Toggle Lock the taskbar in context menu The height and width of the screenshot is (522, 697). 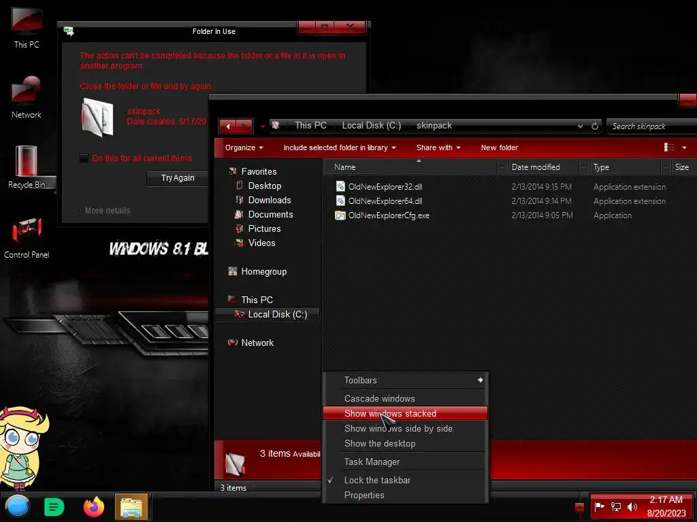(377, 480)
